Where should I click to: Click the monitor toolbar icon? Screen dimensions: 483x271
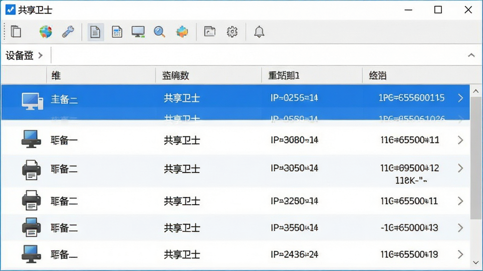(x=138, y=32)
